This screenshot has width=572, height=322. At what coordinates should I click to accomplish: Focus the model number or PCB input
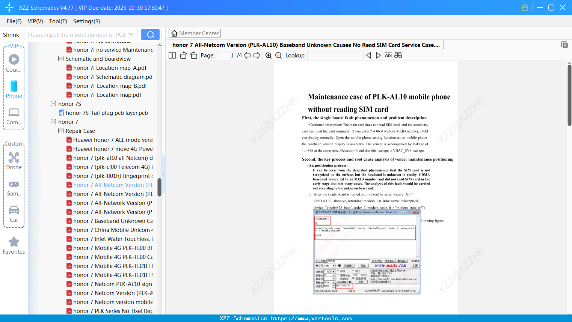76,35
